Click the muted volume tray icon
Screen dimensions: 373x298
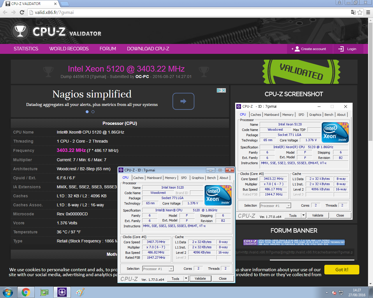coord(334,292)
